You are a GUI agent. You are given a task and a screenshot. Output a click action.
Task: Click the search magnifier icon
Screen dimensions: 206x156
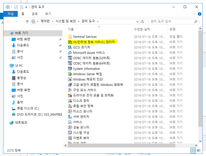pyautogui.click(x=196, y=22)
